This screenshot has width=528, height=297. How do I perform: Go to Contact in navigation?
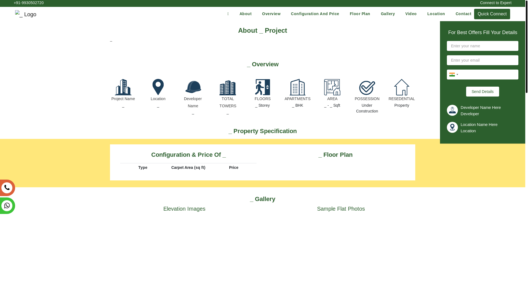pyautogui.click(x=463, y=14)
